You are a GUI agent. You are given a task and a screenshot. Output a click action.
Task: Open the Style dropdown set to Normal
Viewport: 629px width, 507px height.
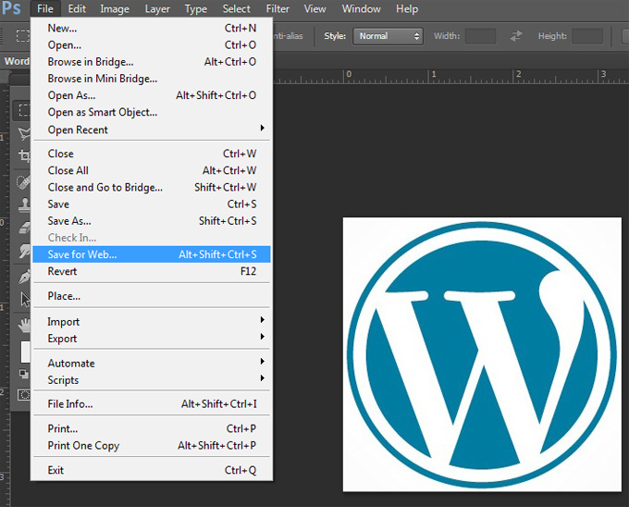coord(388,36)
